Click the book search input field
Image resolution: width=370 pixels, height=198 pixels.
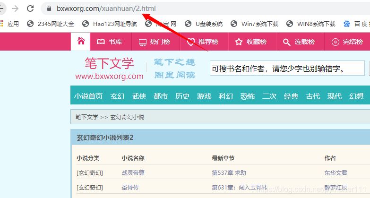[x=287, y=69]
